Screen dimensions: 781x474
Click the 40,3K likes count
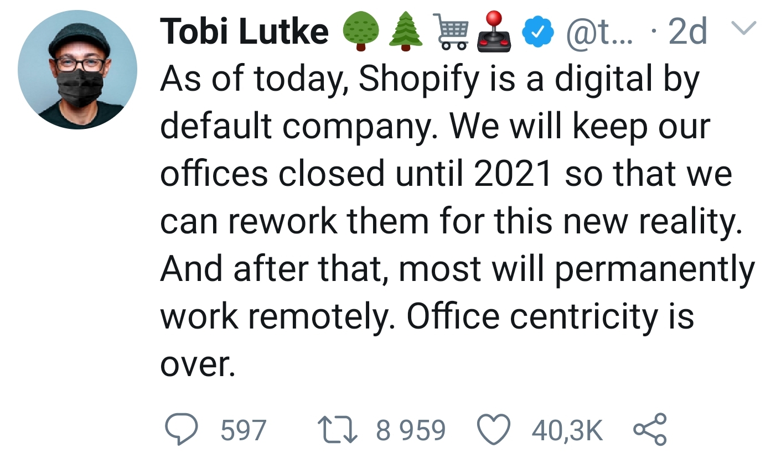pos(567,430)
